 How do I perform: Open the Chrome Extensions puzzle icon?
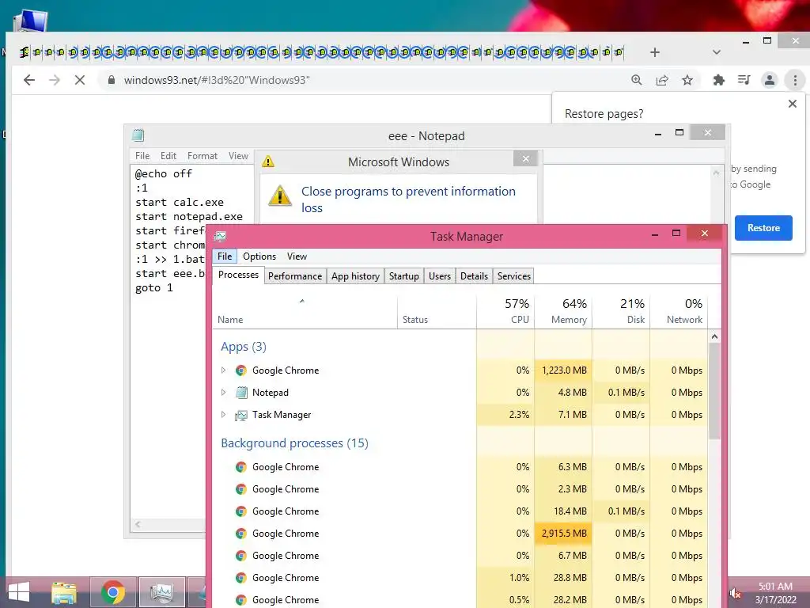click(718, 80)
